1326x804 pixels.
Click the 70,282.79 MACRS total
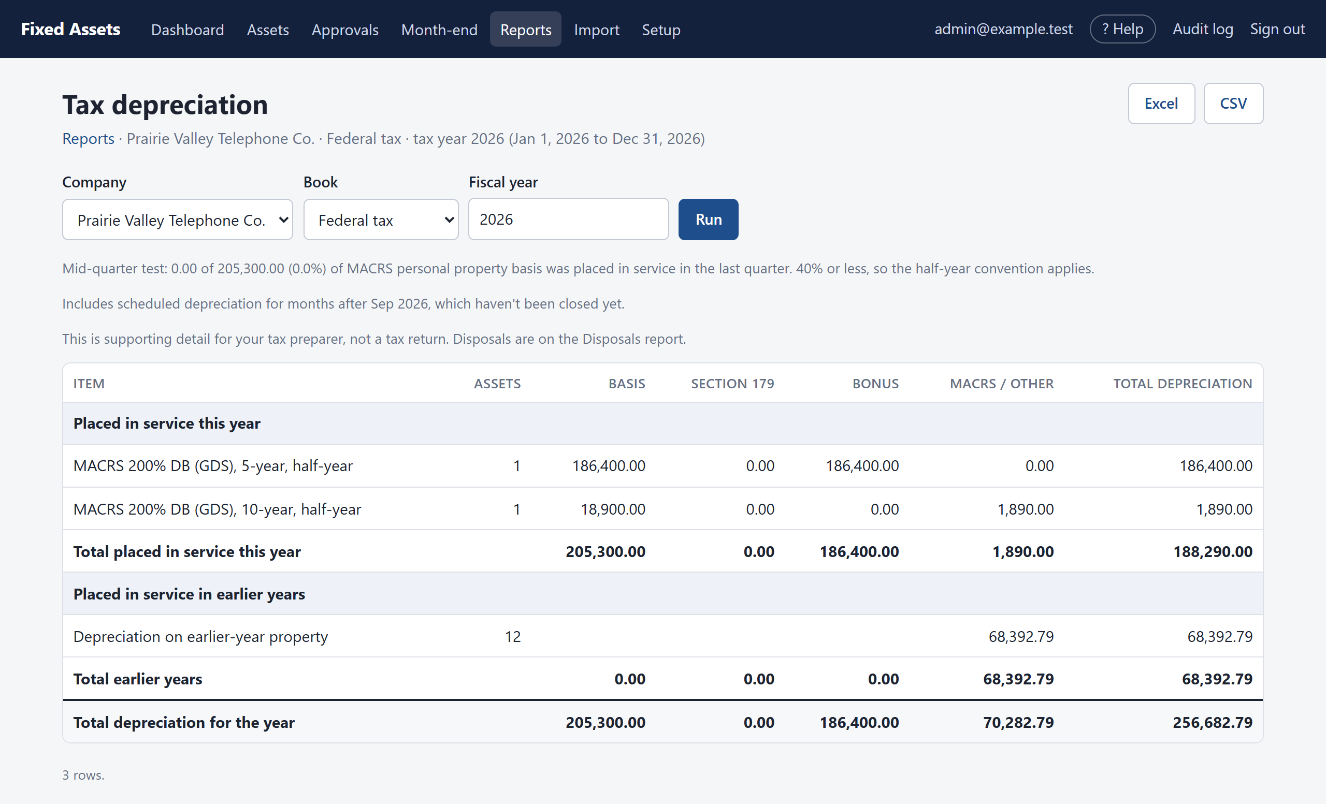click(x=1018, y=722)
